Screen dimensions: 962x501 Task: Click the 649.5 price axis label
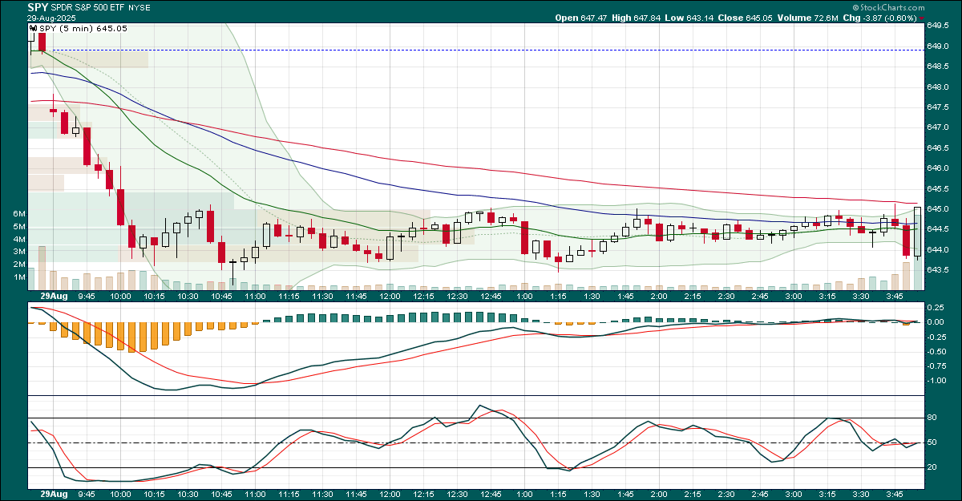pos(939,26)
